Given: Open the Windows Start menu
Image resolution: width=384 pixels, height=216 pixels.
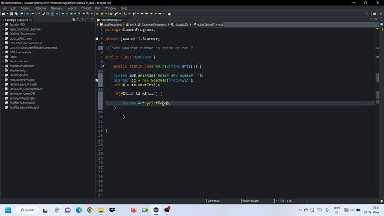Looking at the screenshot, I should point(8,210).
